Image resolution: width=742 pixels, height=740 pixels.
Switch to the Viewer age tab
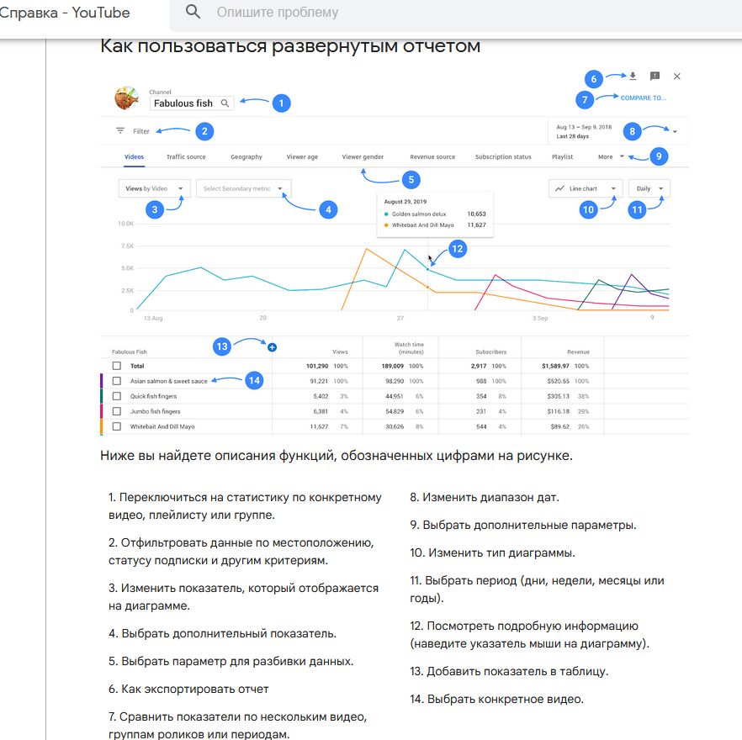(x=302, y=156)
